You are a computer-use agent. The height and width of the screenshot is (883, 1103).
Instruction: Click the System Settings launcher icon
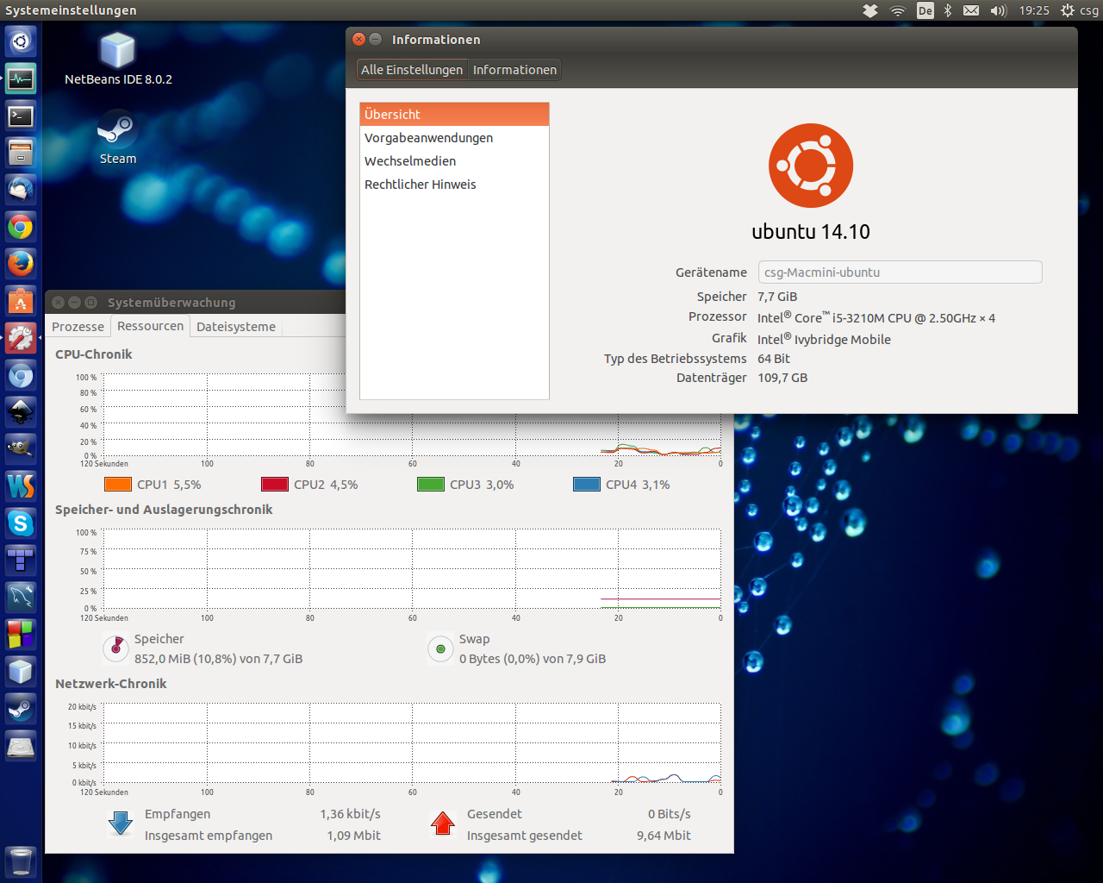[21, 338]
